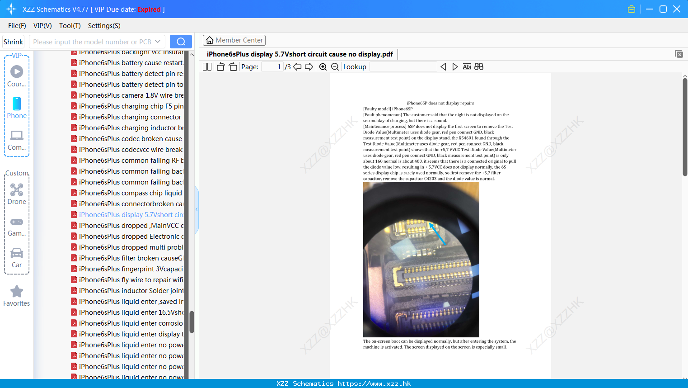This screenshot has width=688, height=388.
Task: Open the Courses category in sidebar
Action: (x=17, y=76)
